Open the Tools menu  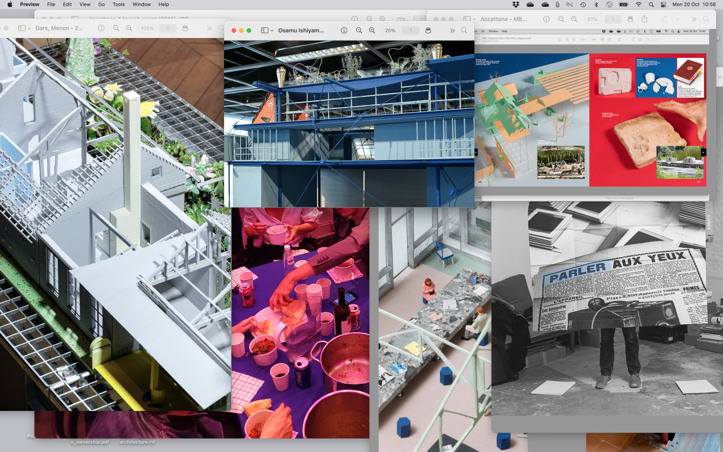[x=119, y=4]
